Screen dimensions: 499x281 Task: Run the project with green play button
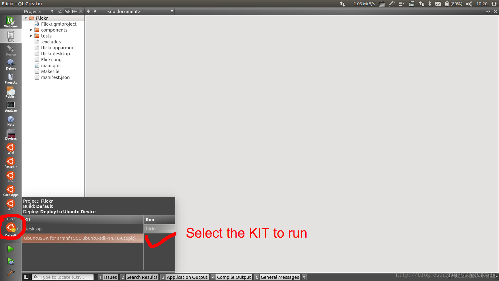click(x=11, y=249)
